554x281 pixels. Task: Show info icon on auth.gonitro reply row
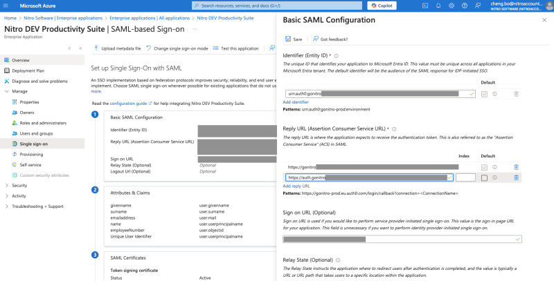(494, 177)
